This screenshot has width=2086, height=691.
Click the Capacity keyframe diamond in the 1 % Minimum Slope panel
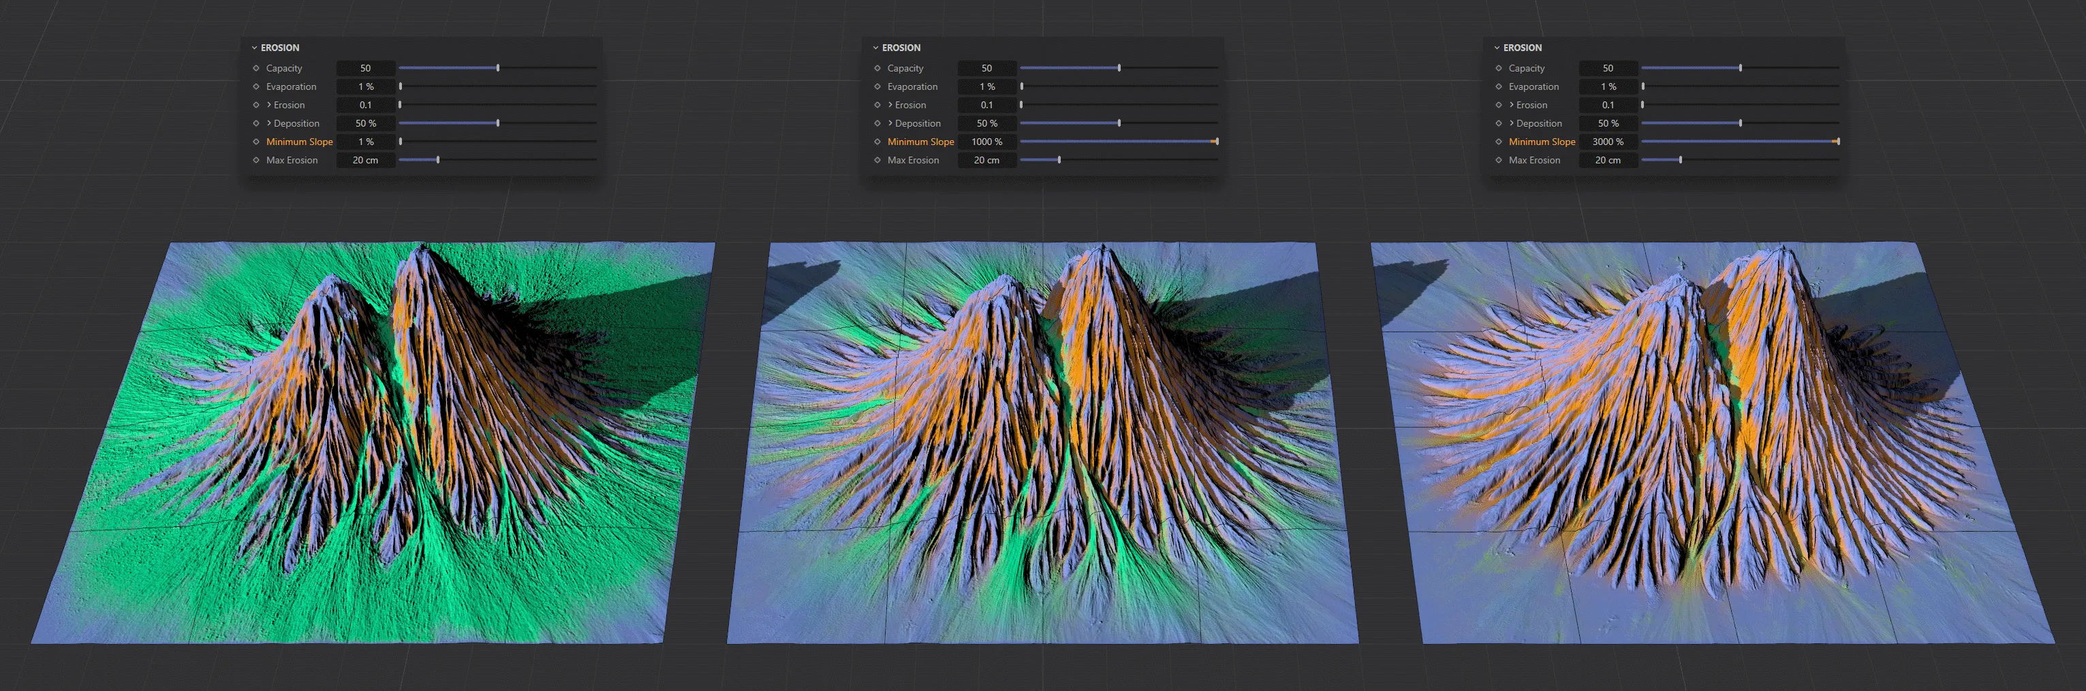click(x=256, y=69)
